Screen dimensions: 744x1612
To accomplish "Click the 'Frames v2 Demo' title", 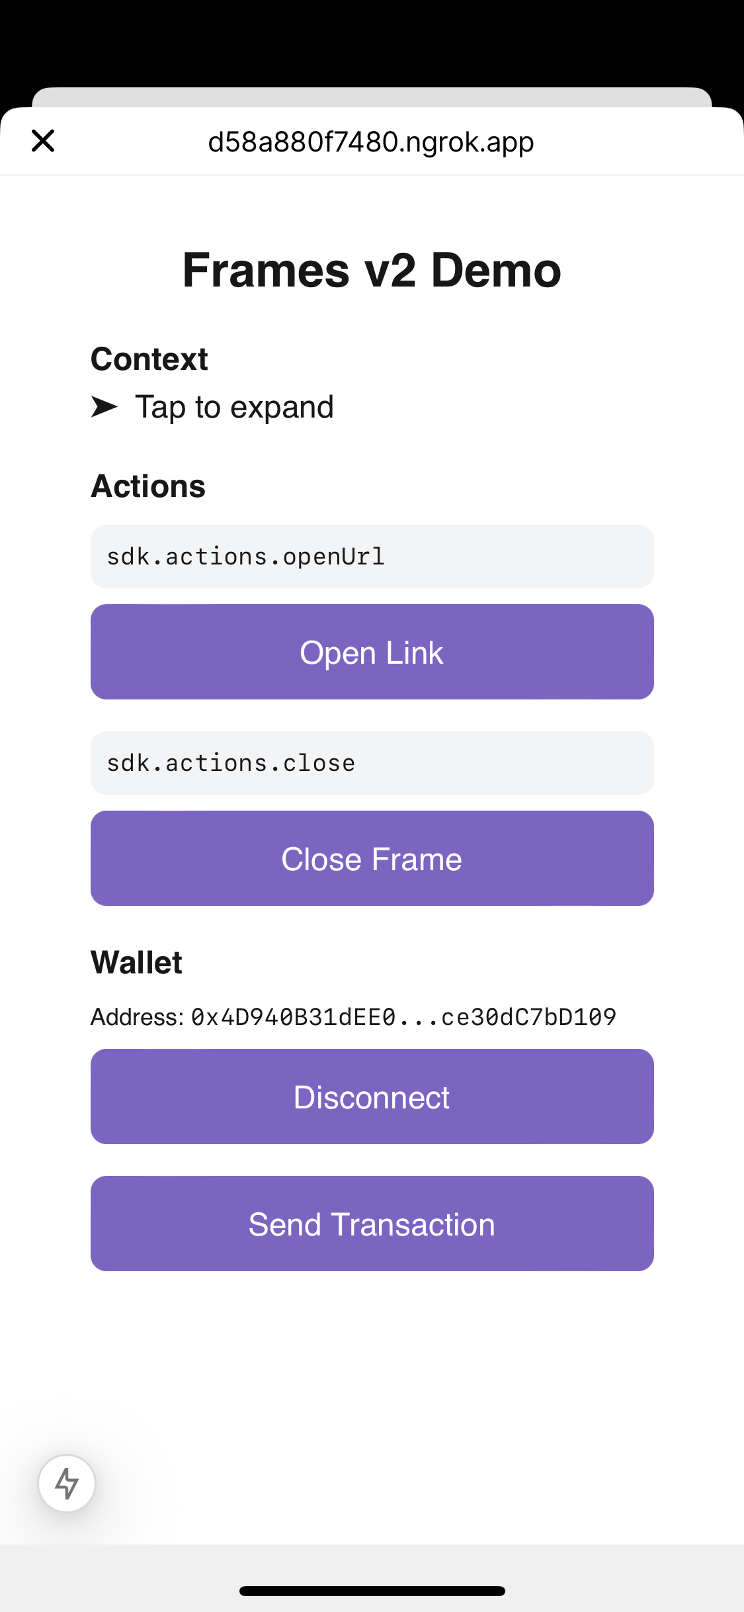I will tap(372, 270).
